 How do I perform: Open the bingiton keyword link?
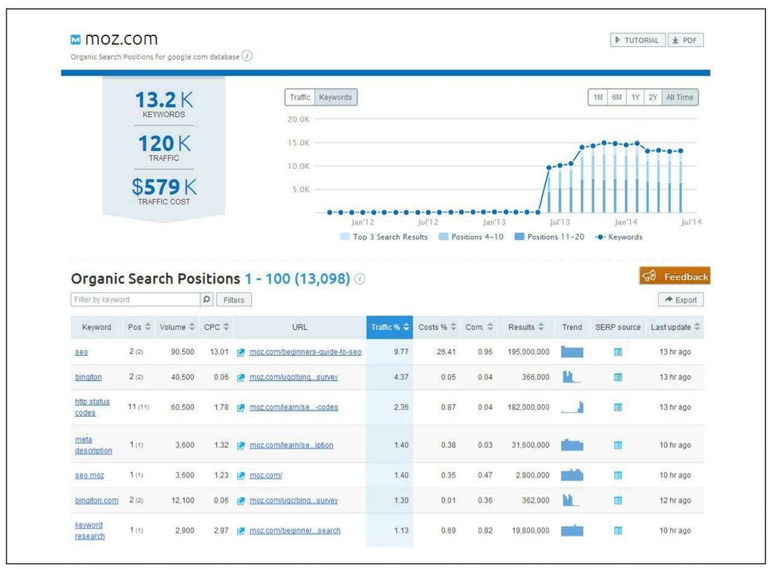pos(88,378)
